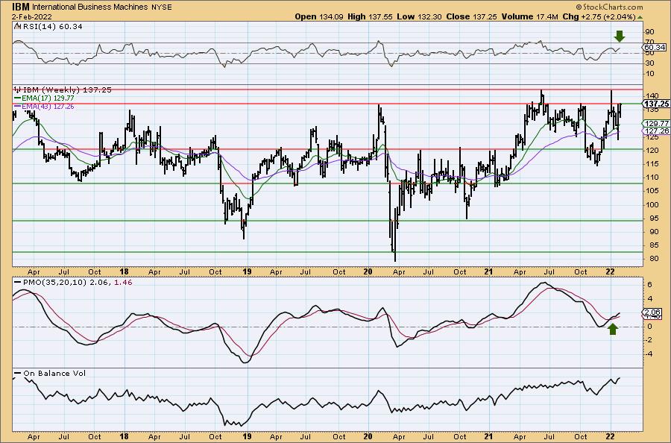Click the -2 label on the PMO axis
The height and width of the screenshot is (443, 671).
point(649,340)
